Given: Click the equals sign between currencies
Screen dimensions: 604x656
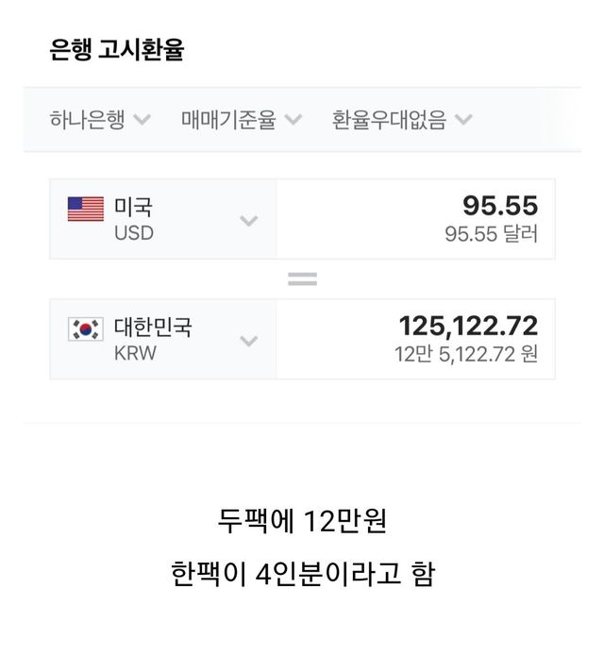Looking at the screenshot, I should click(302, 279).
